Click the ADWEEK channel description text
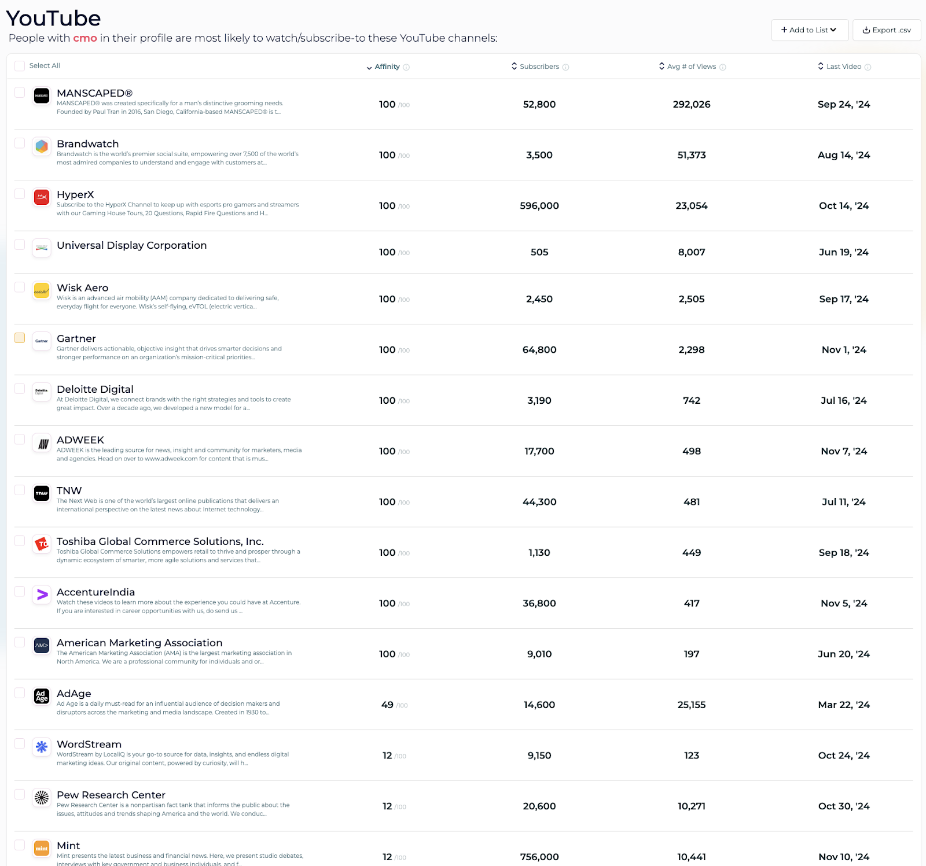 click(x=179, y=455)
